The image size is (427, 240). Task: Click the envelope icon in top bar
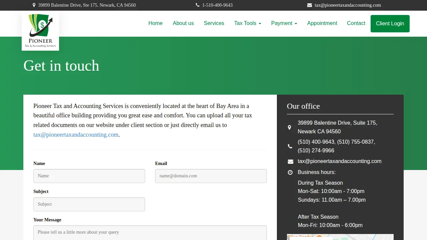point(310,5)
